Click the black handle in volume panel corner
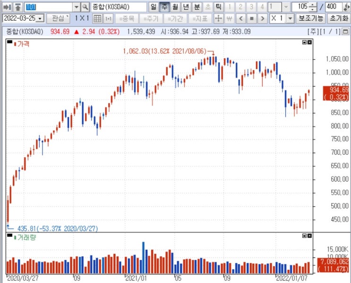This screenshot has height=283, width=351. (x=9, y=235)
